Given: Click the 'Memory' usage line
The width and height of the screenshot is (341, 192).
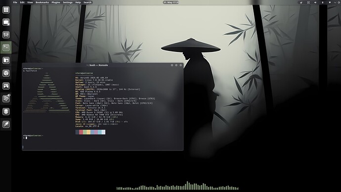Looking at the screenshot, I should pos(96,117).
